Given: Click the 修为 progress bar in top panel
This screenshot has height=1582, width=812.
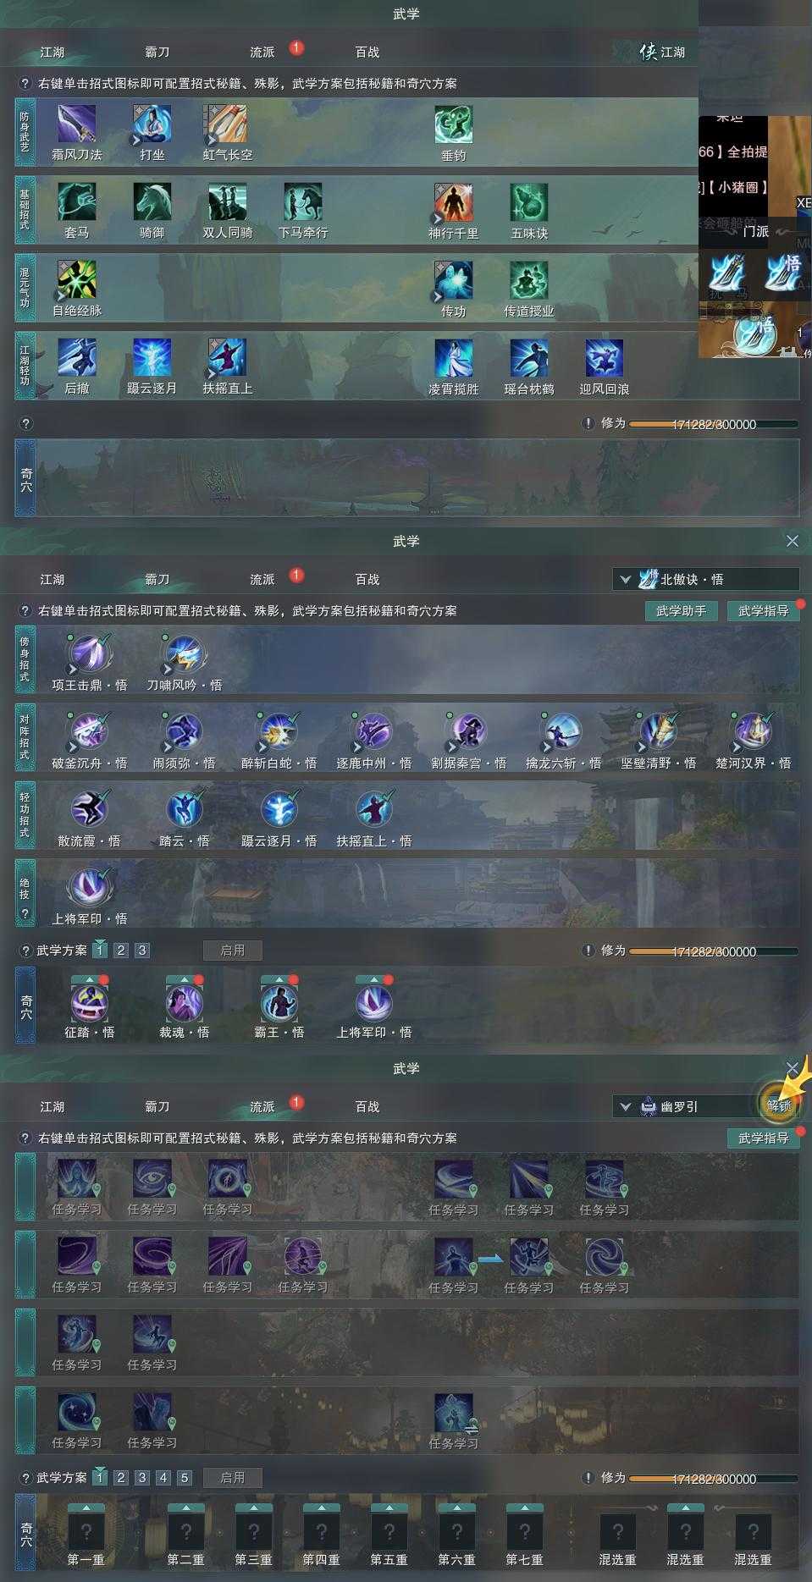Looking at the screenshot, I should coord(714,424).
